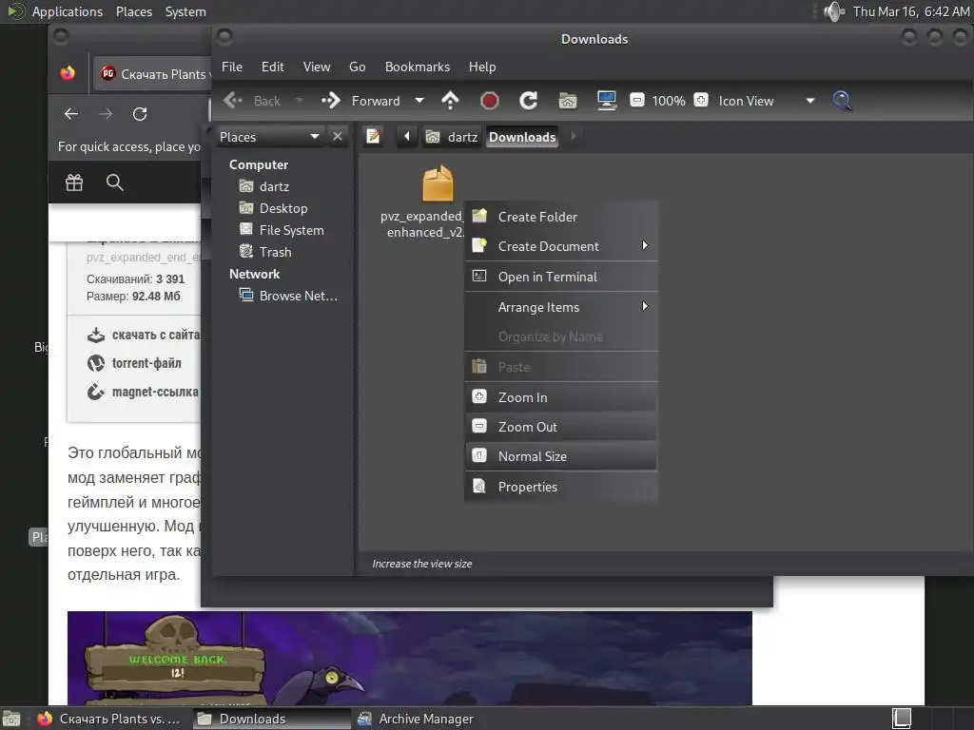Open the View menu
This screenshot has width=974, height=730.
[x=317, y=67]
